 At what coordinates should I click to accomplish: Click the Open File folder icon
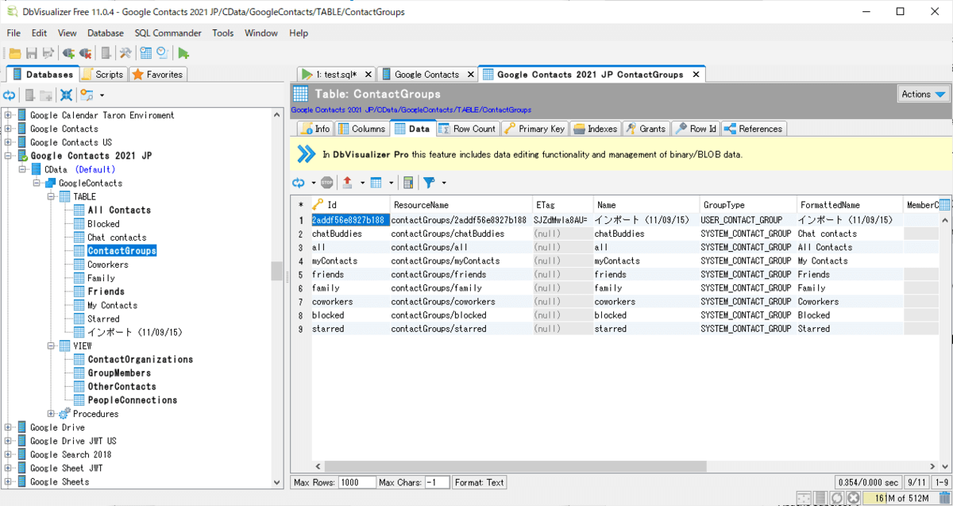[14, 53]
